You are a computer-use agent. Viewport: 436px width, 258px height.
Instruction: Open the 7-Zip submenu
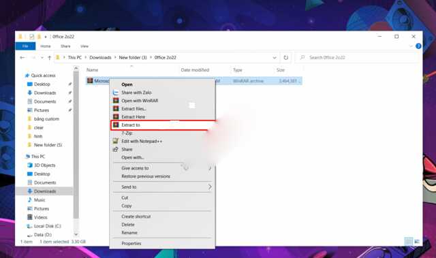127,133
